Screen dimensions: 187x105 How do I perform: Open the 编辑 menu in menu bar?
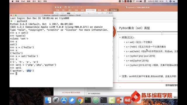pos(29,1)
